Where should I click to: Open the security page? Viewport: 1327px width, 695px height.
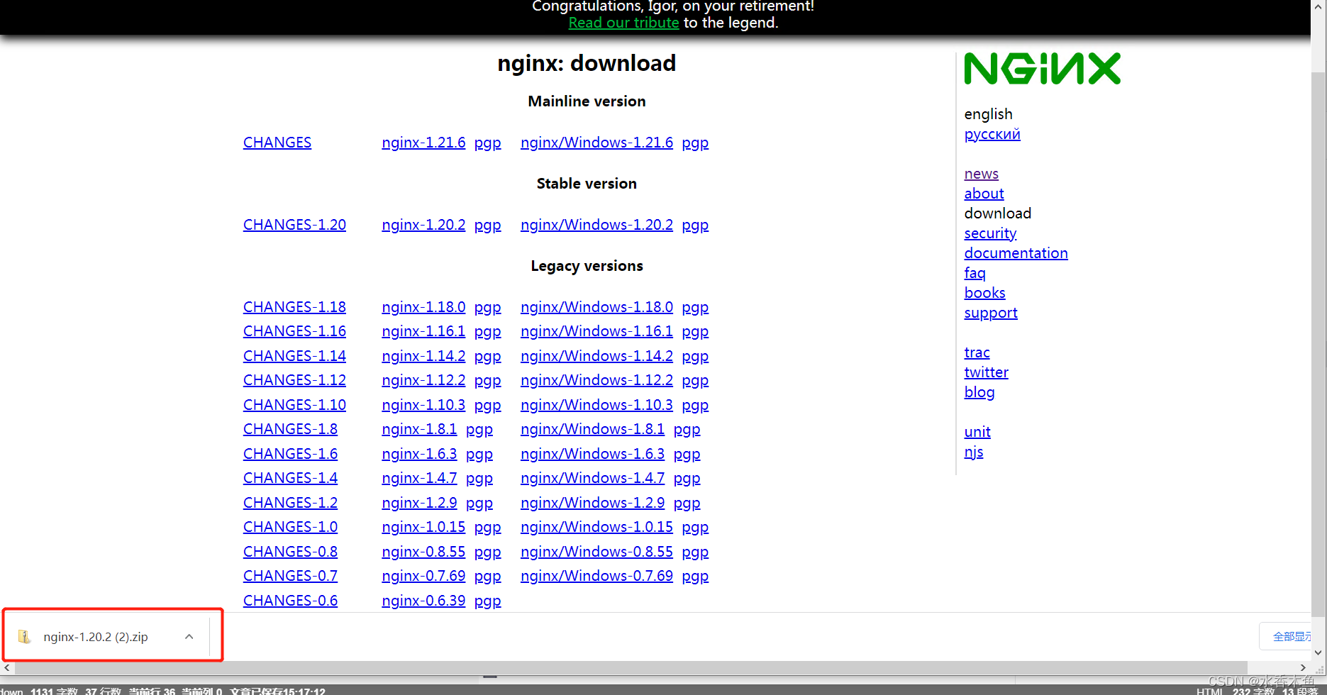(x=990, y=233)
